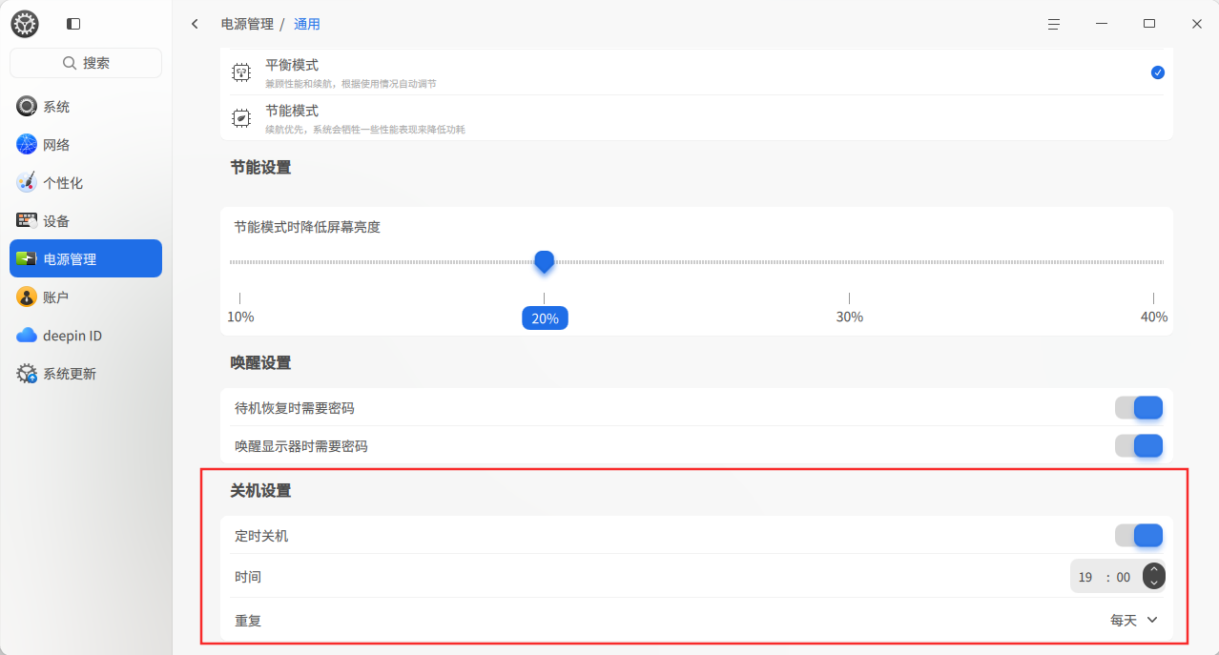Disable the 定时关机 switch
Image resolution: width=1219 pixels, height=655 pixels.
point(1139,536)
